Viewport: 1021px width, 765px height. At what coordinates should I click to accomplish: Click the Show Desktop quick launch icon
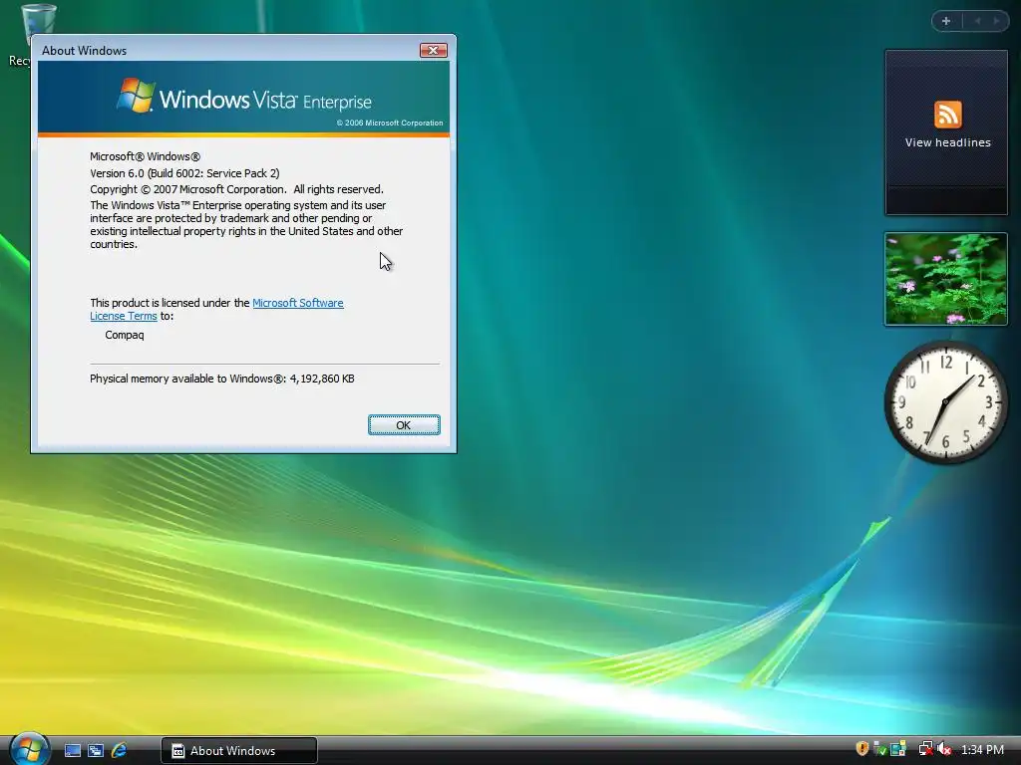point(73,751)
